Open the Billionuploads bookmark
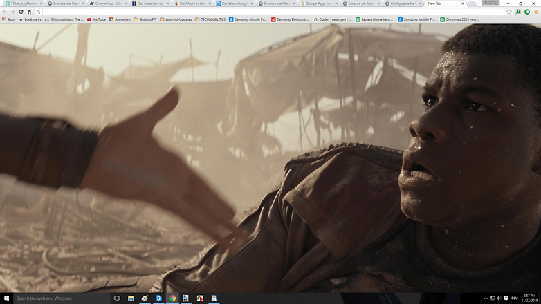The width and height of the screenshot is (541, 304). (64, 19)
